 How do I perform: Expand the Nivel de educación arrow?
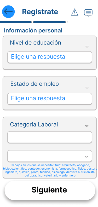tap(87, 47)
